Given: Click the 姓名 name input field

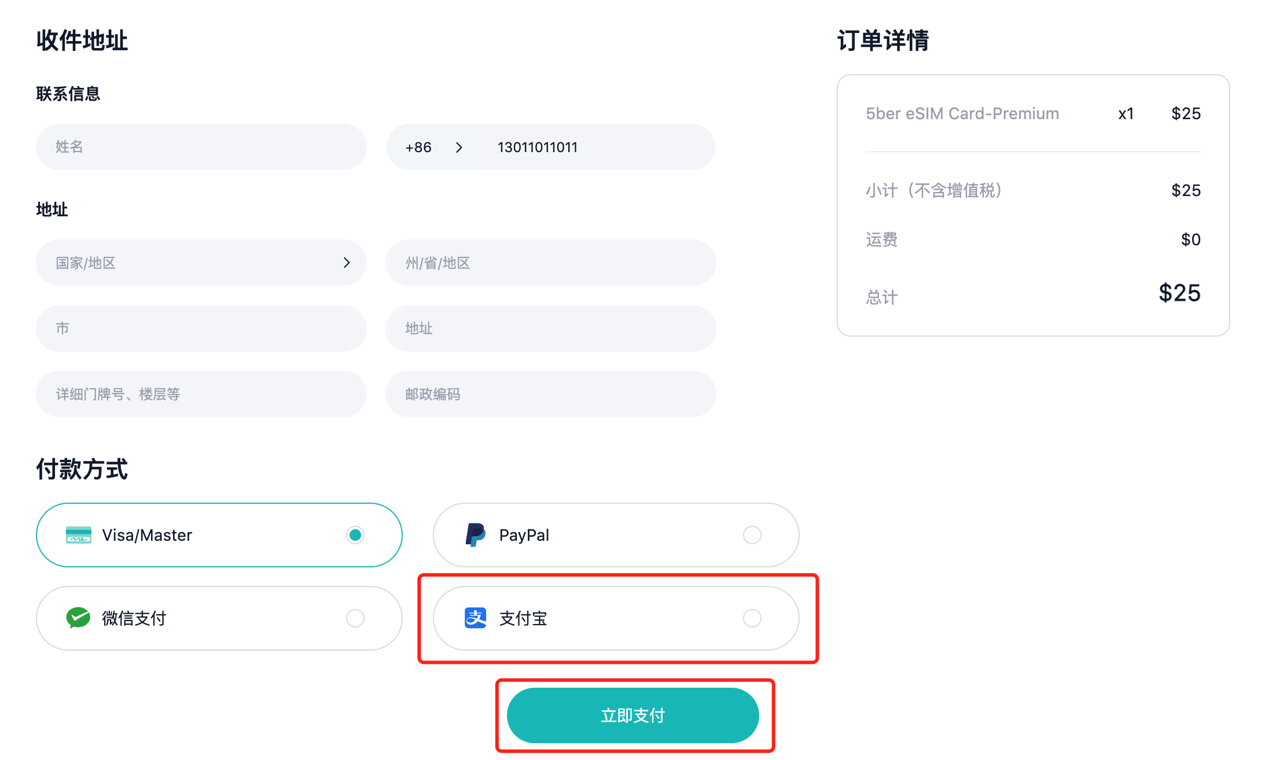Looking at the screenshot, I should 201,147.
